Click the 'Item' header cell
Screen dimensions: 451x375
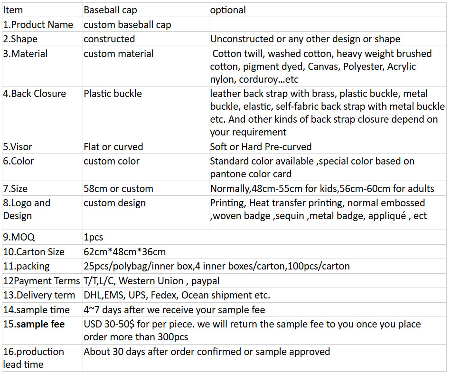click(x=13, y=10)
